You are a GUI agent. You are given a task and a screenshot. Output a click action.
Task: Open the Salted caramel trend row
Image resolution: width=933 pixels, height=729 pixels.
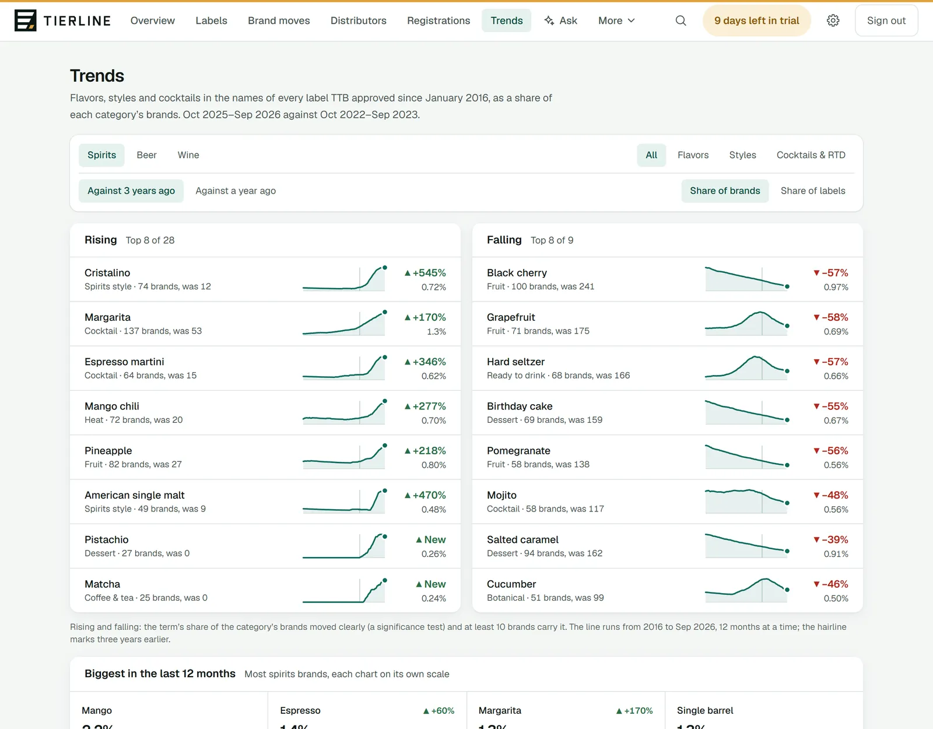coord(668,546)
